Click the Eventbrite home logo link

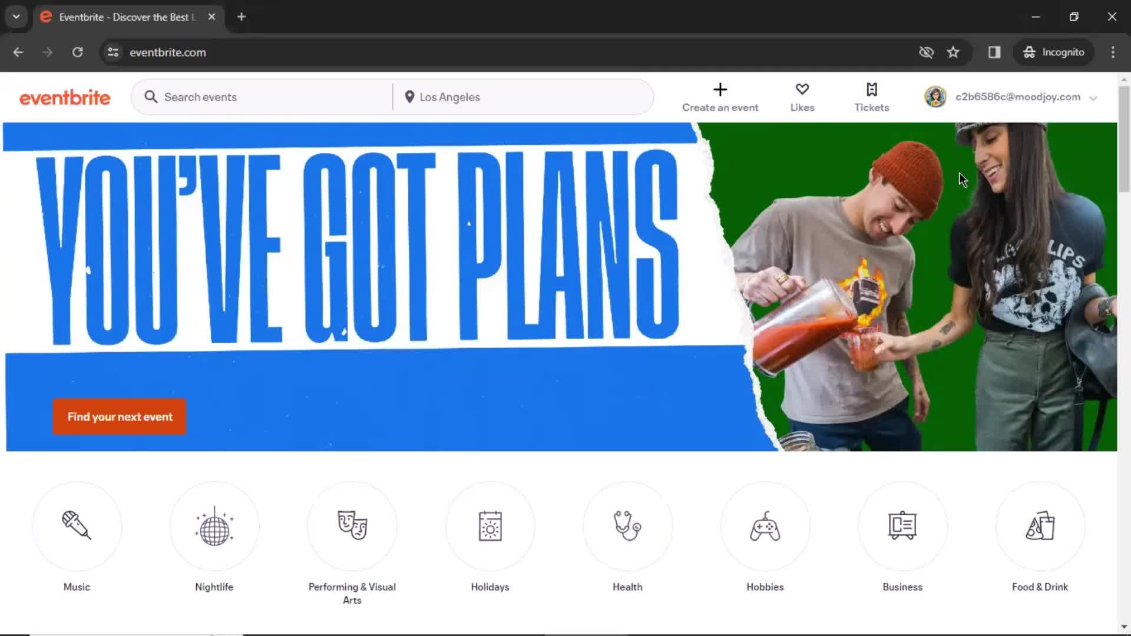[65, 97]
